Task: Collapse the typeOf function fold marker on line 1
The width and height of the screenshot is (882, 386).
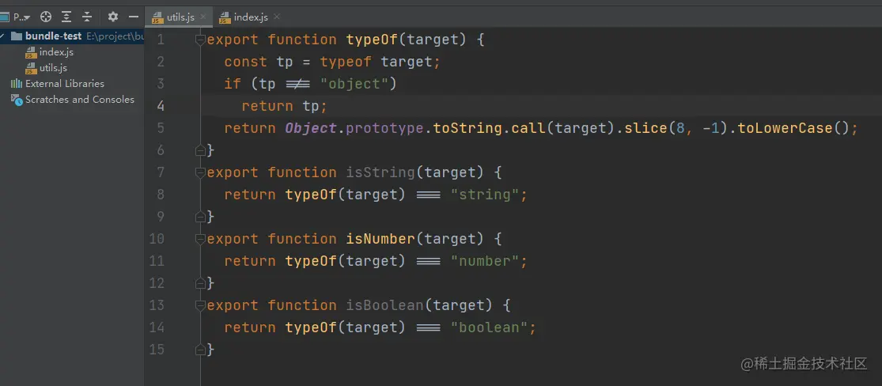Action: (x=199, y=40)
